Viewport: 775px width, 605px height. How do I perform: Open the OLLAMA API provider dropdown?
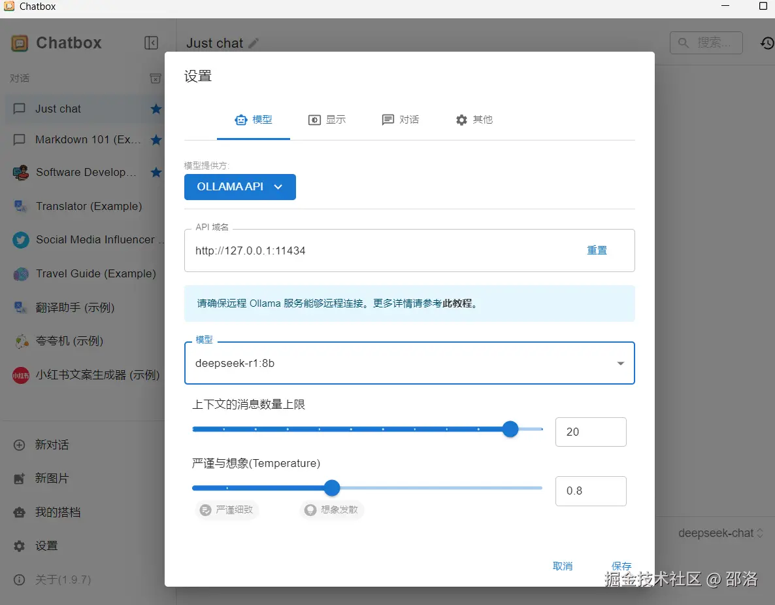tap(240, 187)
